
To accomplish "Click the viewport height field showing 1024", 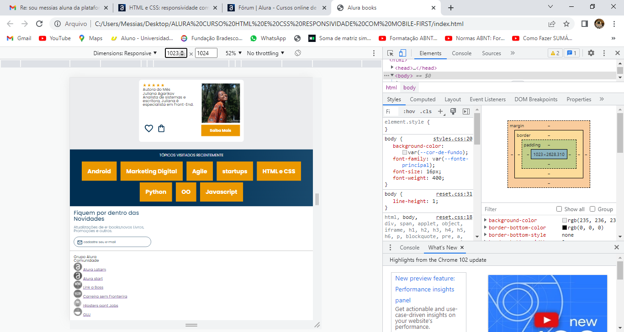I will click(x=206, y=53).
